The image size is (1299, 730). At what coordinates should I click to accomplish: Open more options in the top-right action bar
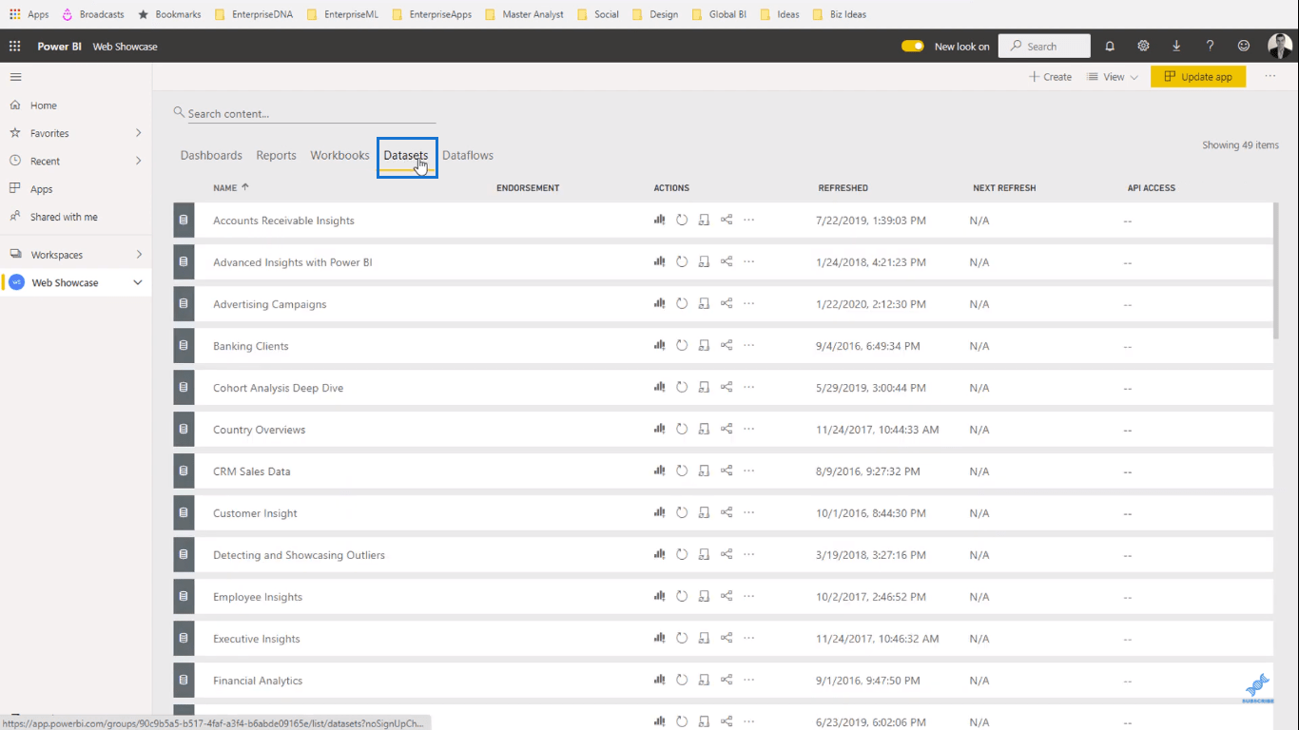pos(1270,76)
